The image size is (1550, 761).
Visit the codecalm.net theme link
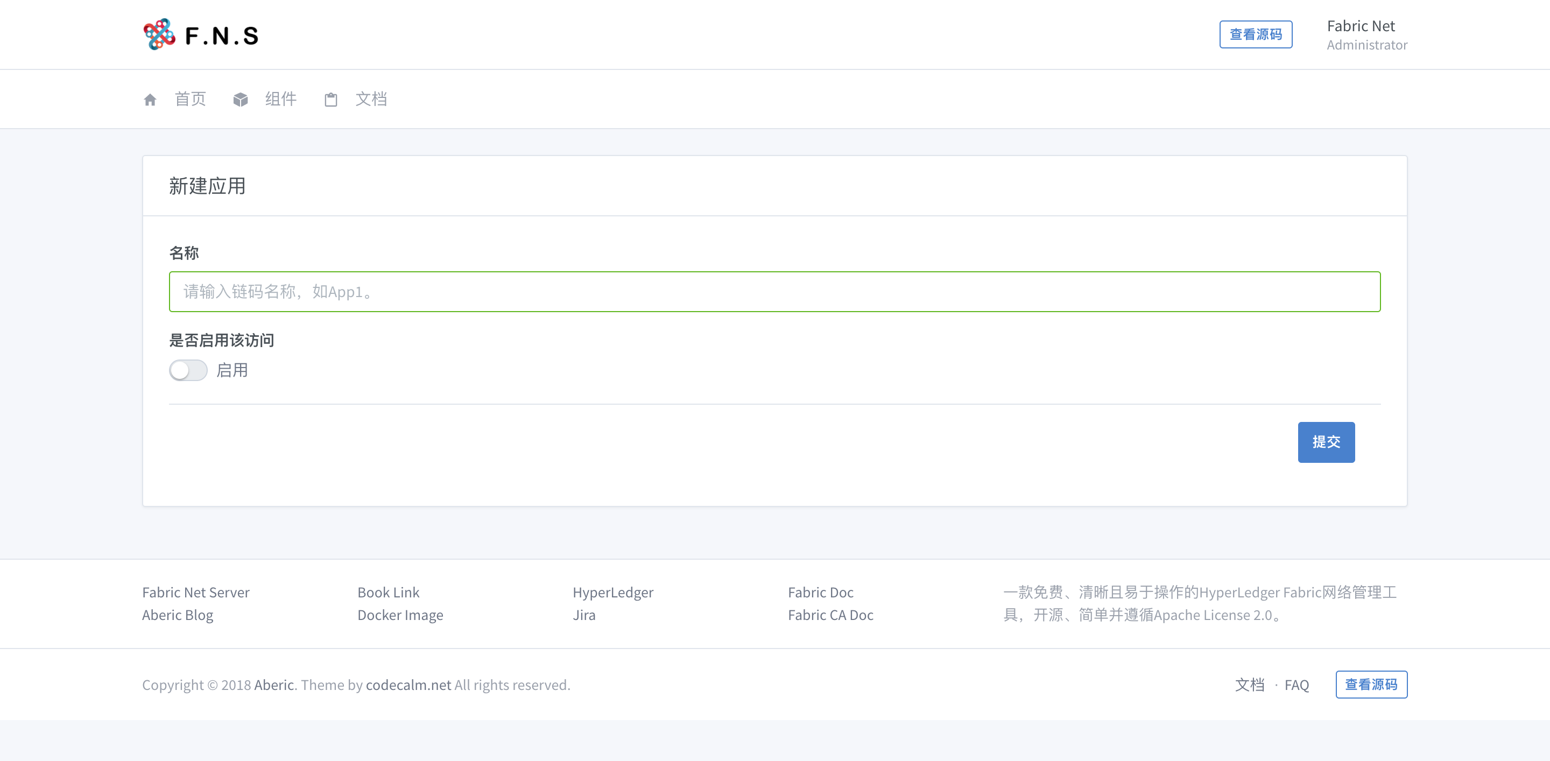408,685
